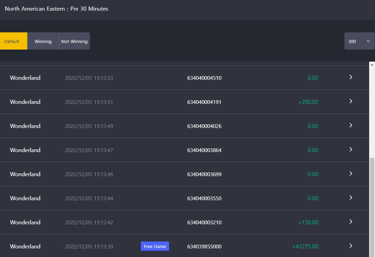Expand chevron on row 634040004026
The width and height of the screenshot is (375, 257).
[351, 125]
